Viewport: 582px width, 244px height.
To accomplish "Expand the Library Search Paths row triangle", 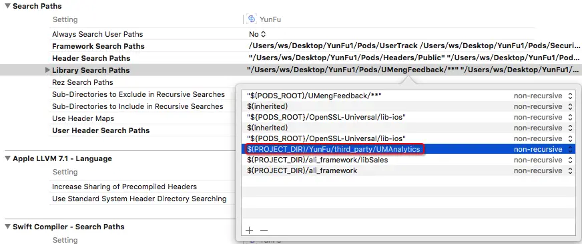I will click(47, 70).
